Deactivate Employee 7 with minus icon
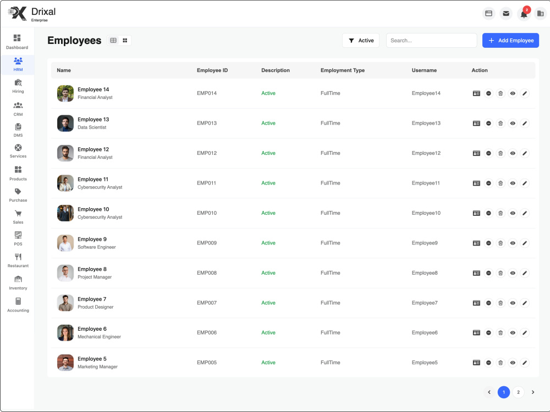Viewport: 550px width, 412px height. tap(488, 303)
